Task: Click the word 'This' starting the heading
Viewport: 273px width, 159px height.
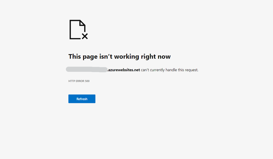Action: tap(75, 57)
